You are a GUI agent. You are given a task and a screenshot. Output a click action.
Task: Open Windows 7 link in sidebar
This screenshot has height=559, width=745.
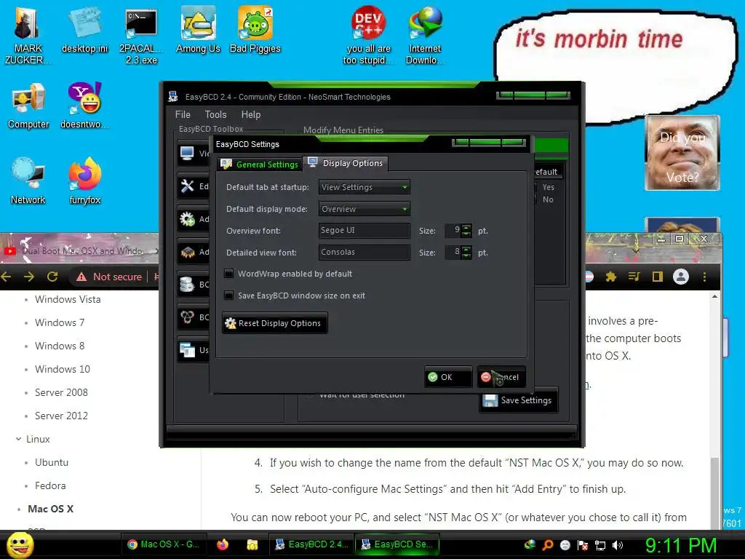60,322
